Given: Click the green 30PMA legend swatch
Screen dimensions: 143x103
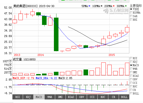Looking at the screenshot, I should (x=126, y=6).
